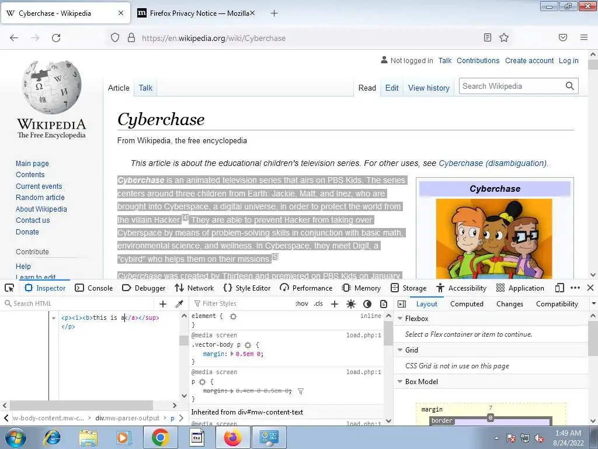The width and height of the screenshot is (598, 449).
Task: Reload the Cyberchase page
Action: click(56, 38)
